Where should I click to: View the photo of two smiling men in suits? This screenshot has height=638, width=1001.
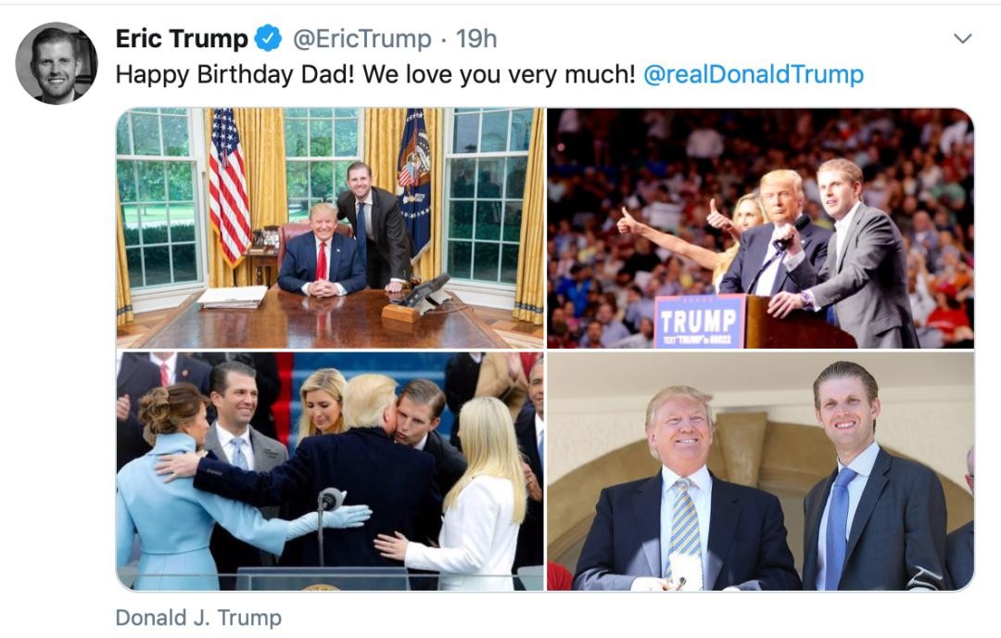pos(760,471)
